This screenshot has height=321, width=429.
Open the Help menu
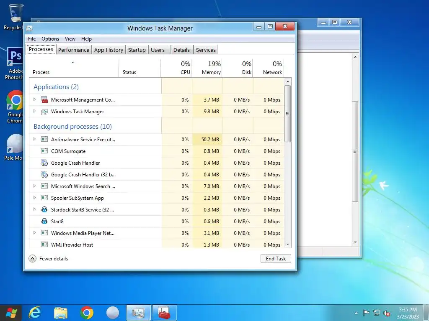[x=86, y=39]
